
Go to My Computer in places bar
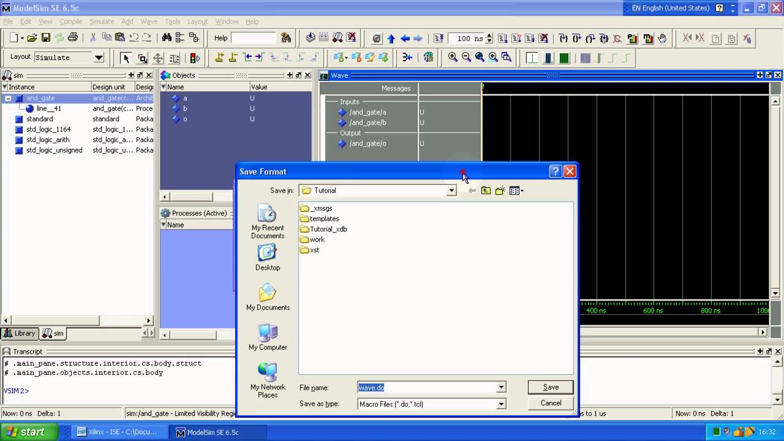268,337
